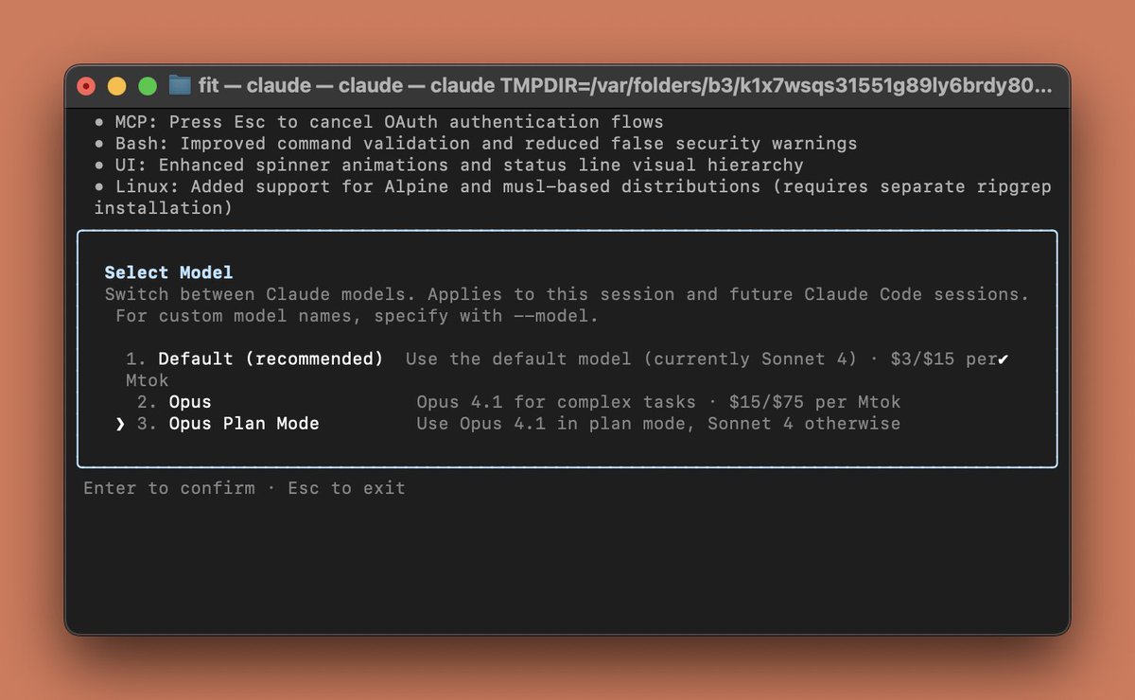Click the bullet next to the UI line

[x=100, y=165]
